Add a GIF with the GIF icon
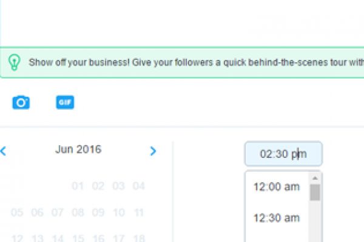This screenshot has width=364, height=242. [65, 102]
